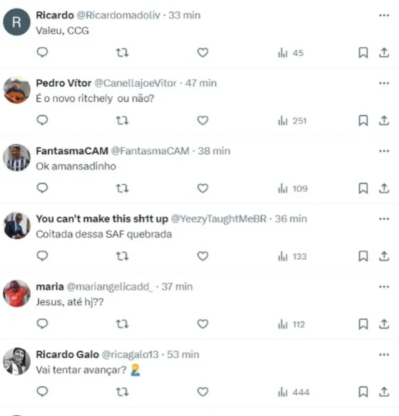Reply to Ricardo's "Valeu, CCG" tweet
The width and height of the screenshot is (399, 416).
click(42, 52)
